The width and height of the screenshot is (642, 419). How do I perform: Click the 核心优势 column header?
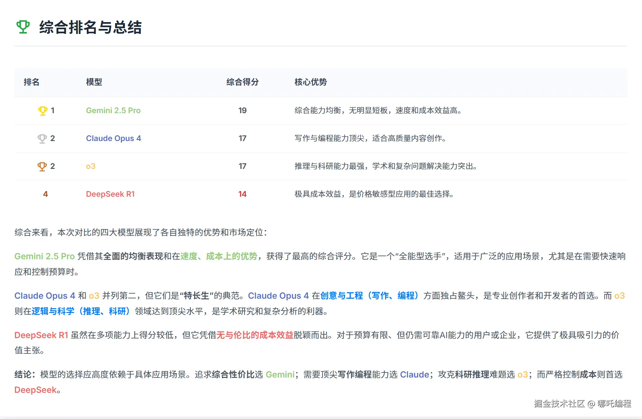311,82
